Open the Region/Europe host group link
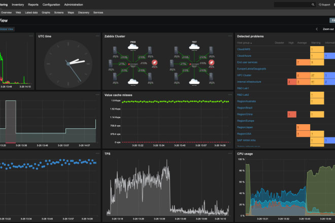Image resolution: width=335 pixels, height=223 pixels. [246, 121]
